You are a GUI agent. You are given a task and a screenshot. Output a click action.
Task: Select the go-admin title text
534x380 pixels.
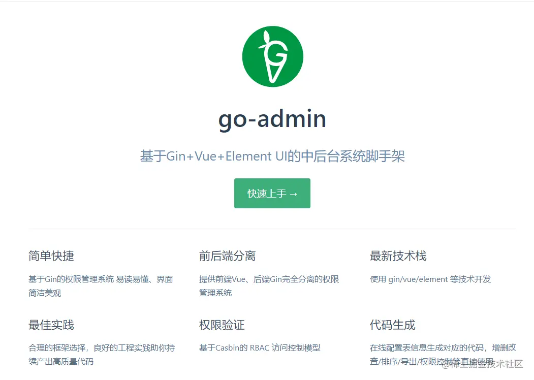coord(272,119)
